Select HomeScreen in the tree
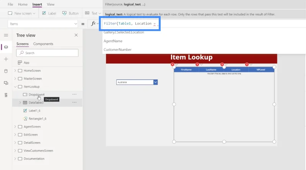The width and height of the screenshot is (306, 170). pos(32,71)
